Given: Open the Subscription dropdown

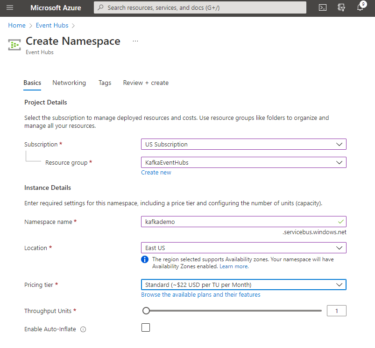Looking at the screenshot, I should (243, 144).
